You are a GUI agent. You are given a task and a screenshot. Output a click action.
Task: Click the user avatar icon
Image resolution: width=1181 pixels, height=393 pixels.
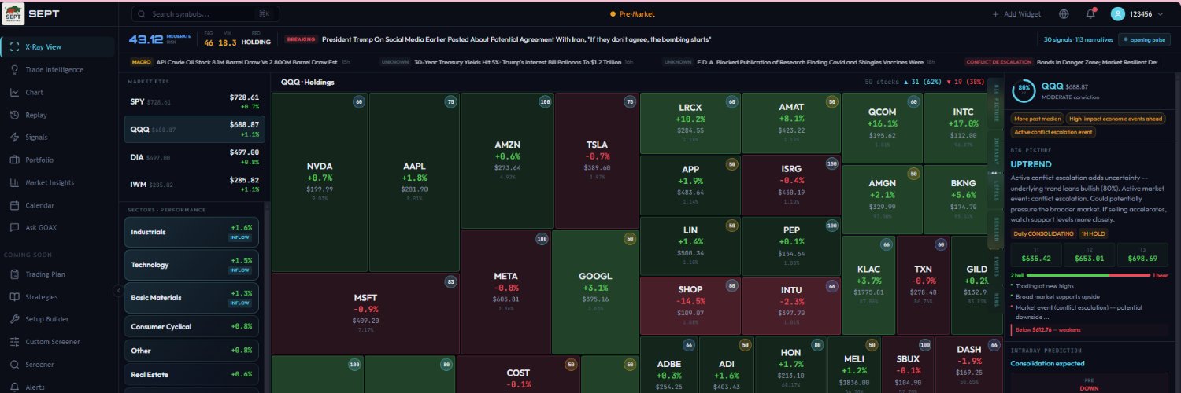coord(1117,14)
